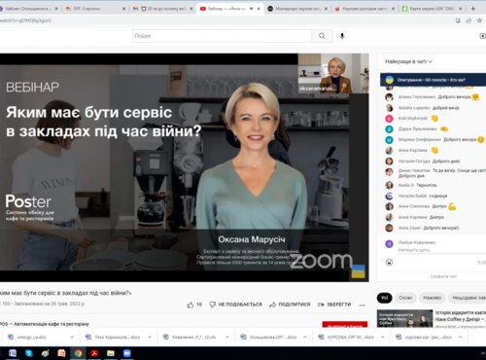
Task: Select the 'Схожі' filter chip
Action: pos(405,298)
